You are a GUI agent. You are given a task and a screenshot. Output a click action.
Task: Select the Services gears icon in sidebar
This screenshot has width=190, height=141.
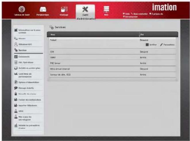(16, 50)
